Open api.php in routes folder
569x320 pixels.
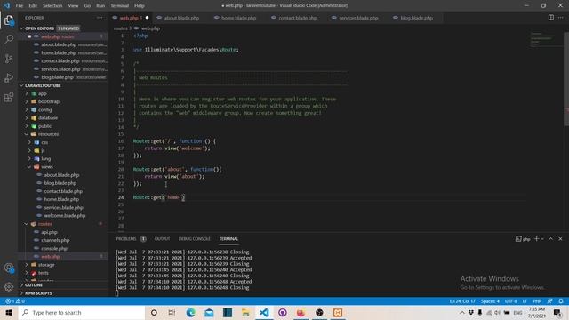(x=49, y=232)
